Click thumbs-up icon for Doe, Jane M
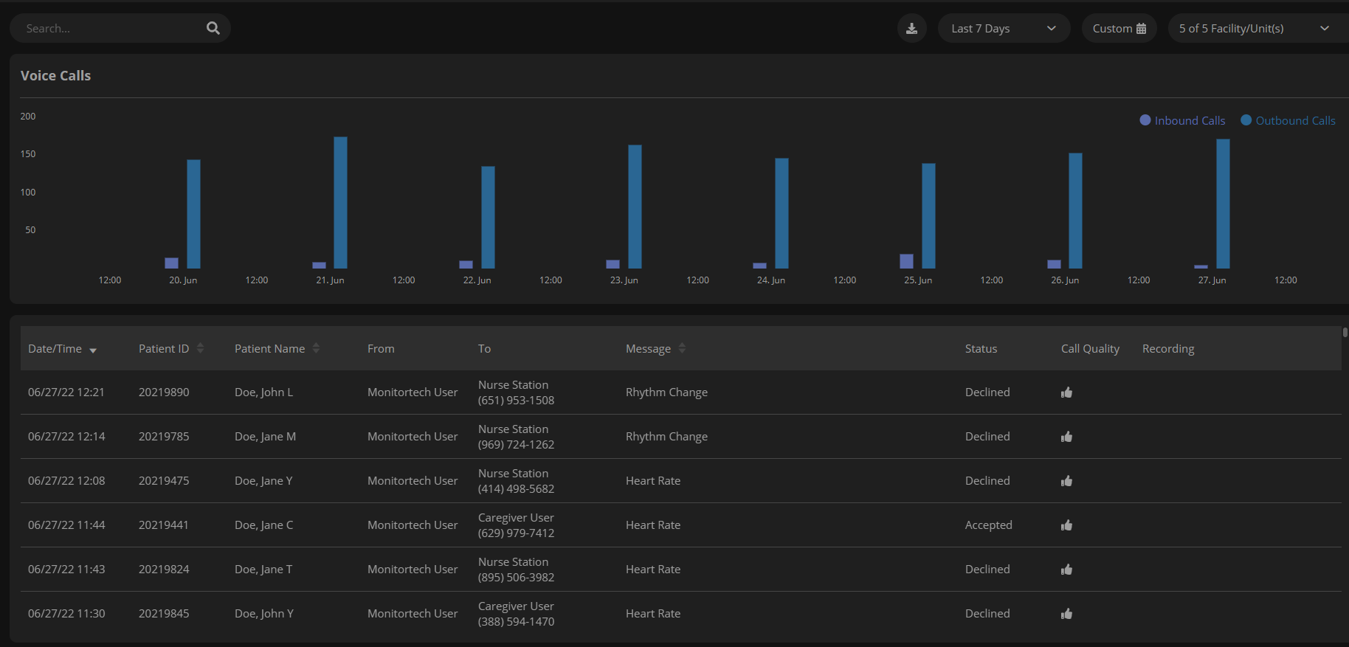Image resolution: width=1349 pixels, height=647 pixels. (1066, 436)
